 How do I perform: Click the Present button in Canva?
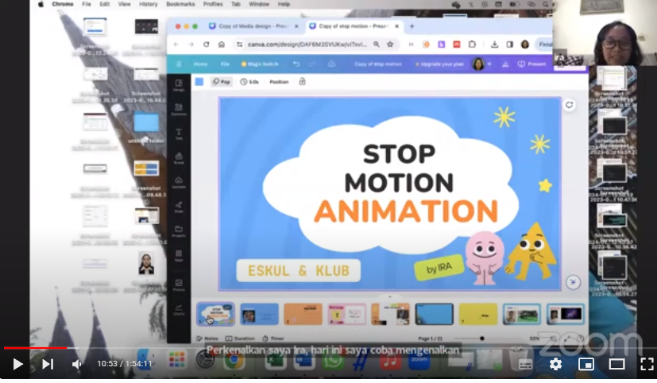(532, 64)
